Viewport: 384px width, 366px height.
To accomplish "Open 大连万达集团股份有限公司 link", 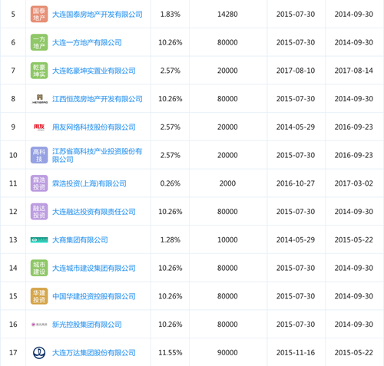I will [x=94, y=353].
